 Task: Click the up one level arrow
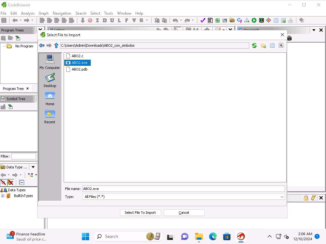pos(56,45)
